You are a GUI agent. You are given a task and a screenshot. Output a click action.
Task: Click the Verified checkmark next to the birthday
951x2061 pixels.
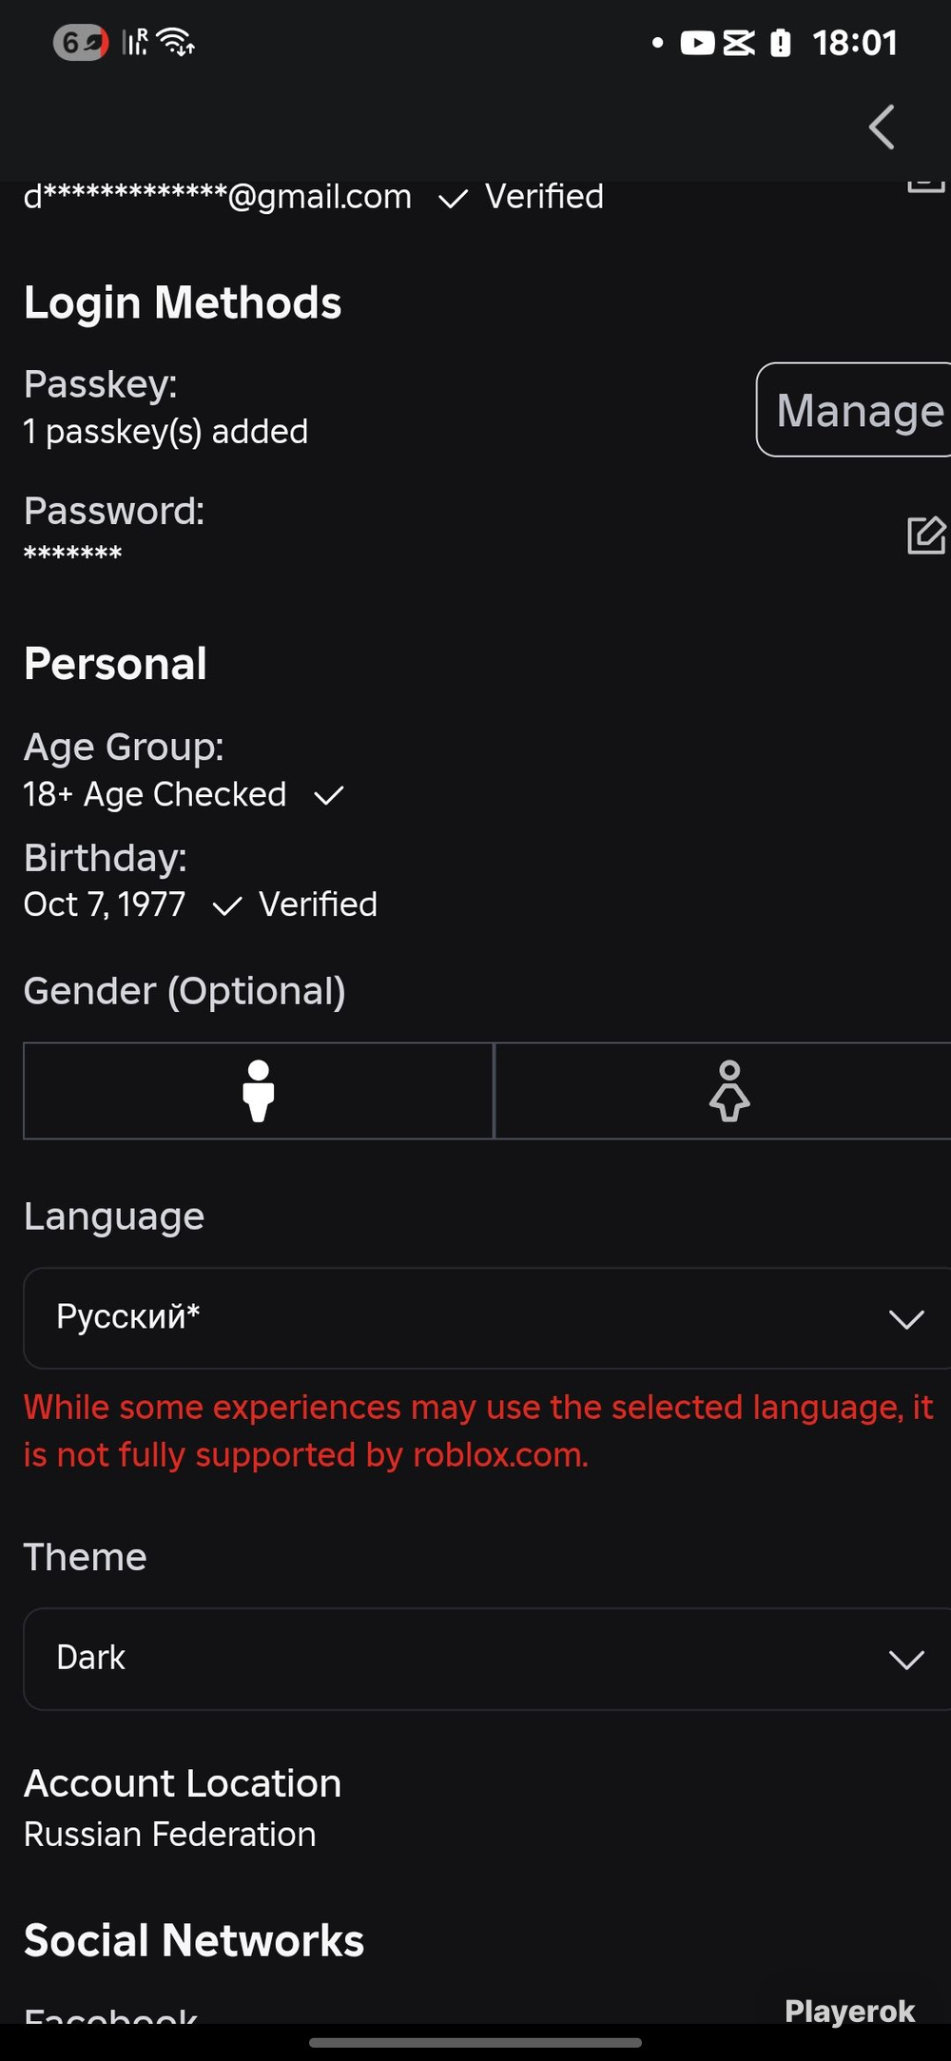click(x=227, y=905)
